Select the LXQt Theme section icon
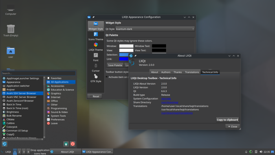 point(95,45)
